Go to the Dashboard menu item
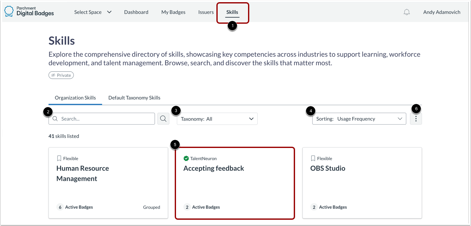471x226 pixels. pyautogui.click(x=136, y=12)
